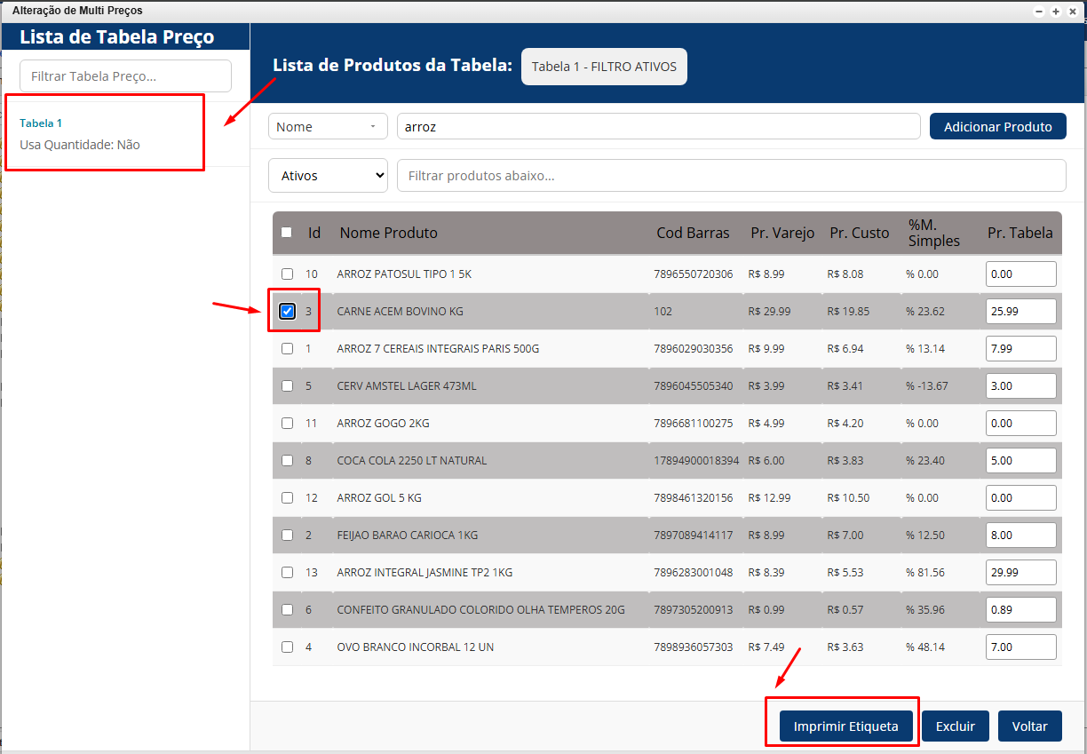1087x754 pixels.
Task: Tick the checkbox for ARROZ GOGO 2KG
Action: [287, 423]
